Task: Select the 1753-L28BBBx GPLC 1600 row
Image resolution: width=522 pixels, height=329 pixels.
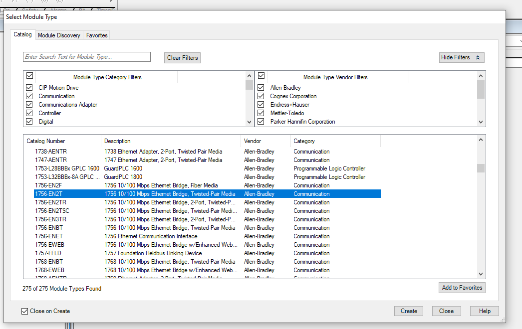Action: (x=207, y=168)
